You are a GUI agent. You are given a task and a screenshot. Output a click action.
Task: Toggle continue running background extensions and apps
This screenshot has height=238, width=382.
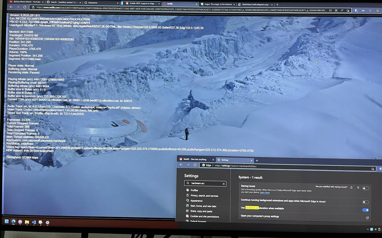pos(366,202)
